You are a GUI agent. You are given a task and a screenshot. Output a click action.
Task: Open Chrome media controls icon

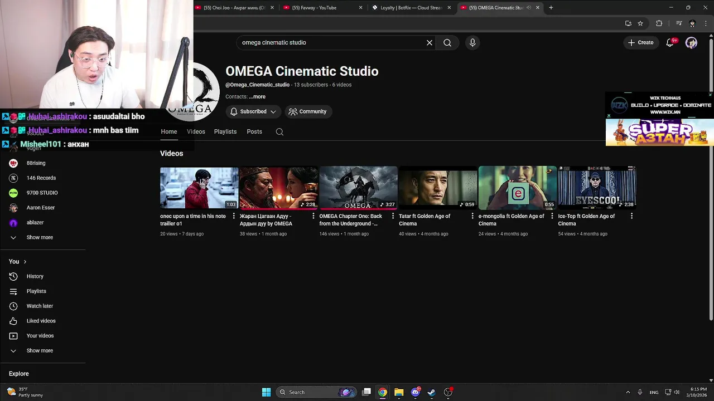point(679,23)
